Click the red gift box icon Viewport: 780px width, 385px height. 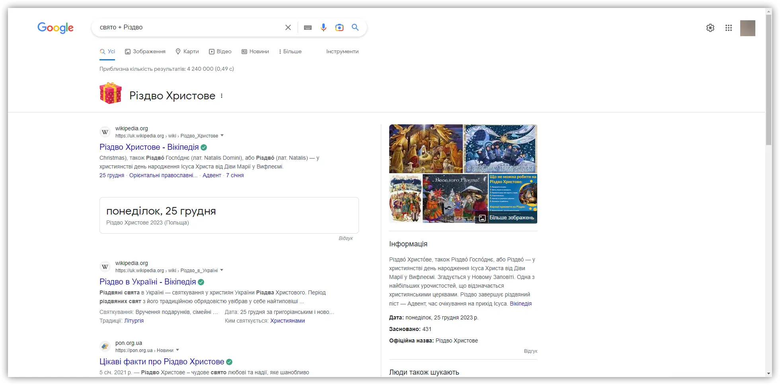[x=111, y=93]
